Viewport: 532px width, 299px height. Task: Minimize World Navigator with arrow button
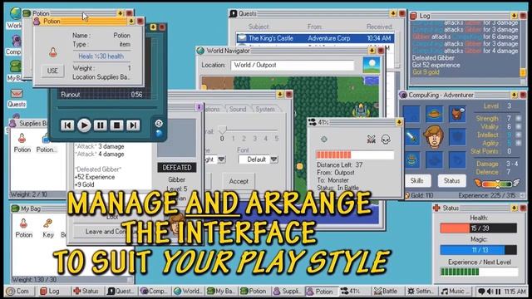372,50
